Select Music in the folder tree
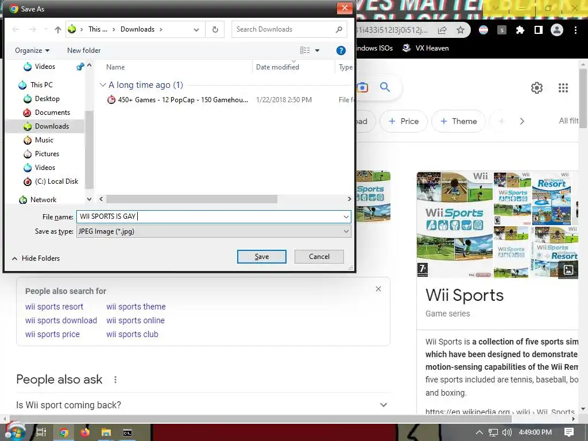Image resolution: width=588 pixels, height=441 pixels. [x=44, y=140]
